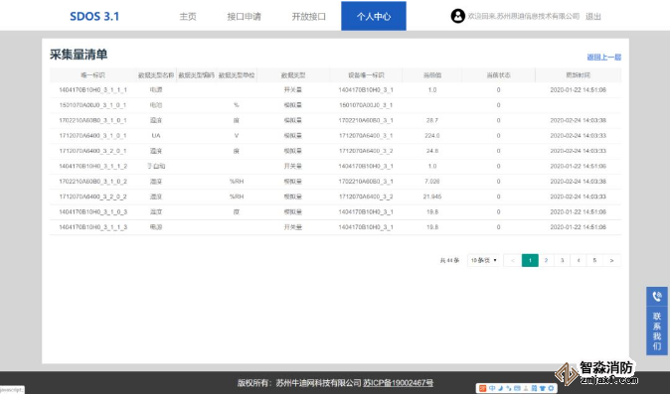This screenshot has height=395, width=670.
Task: Click the 设备唯一标识 column header
Action: 366,75
